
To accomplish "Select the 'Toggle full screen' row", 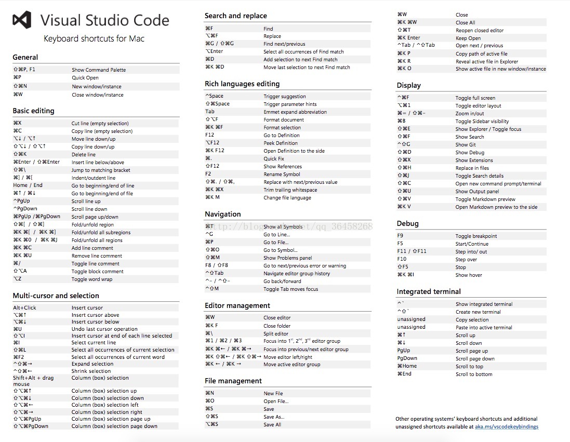I will pyautogui.click(x=471, y=98).
